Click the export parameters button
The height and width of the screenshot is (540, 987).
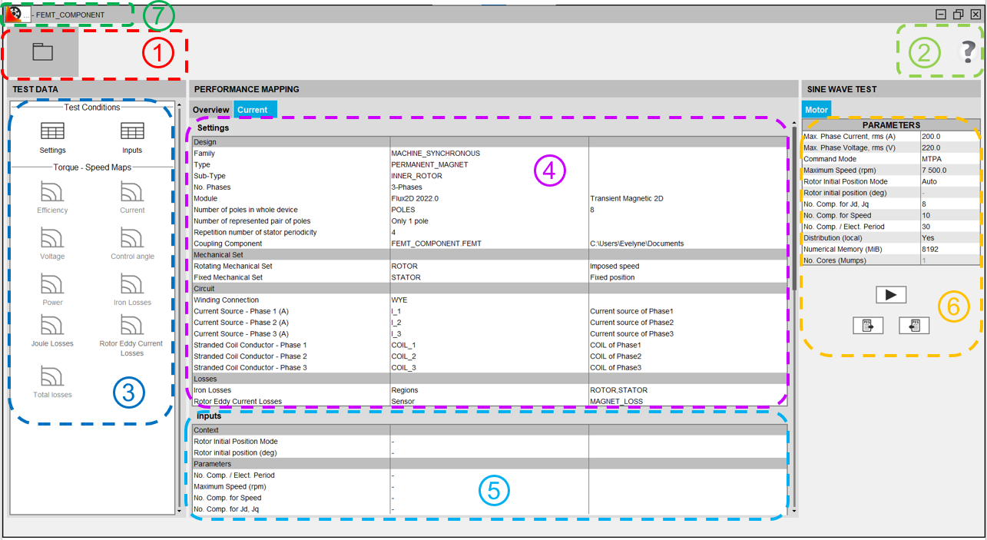(868, 326)
